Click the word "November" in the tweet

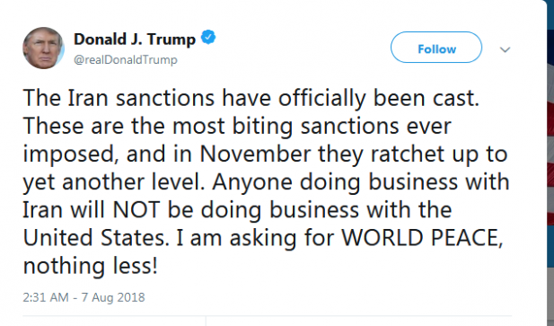pos(255,154)
